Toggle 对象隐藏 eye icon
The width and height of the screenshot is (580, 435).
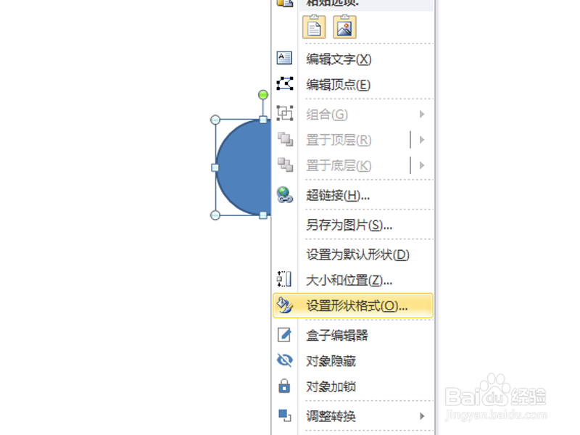284,360
